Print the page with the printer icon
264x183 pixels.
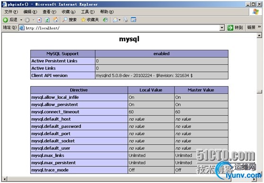pyautogui.click(x=125, y=20)
